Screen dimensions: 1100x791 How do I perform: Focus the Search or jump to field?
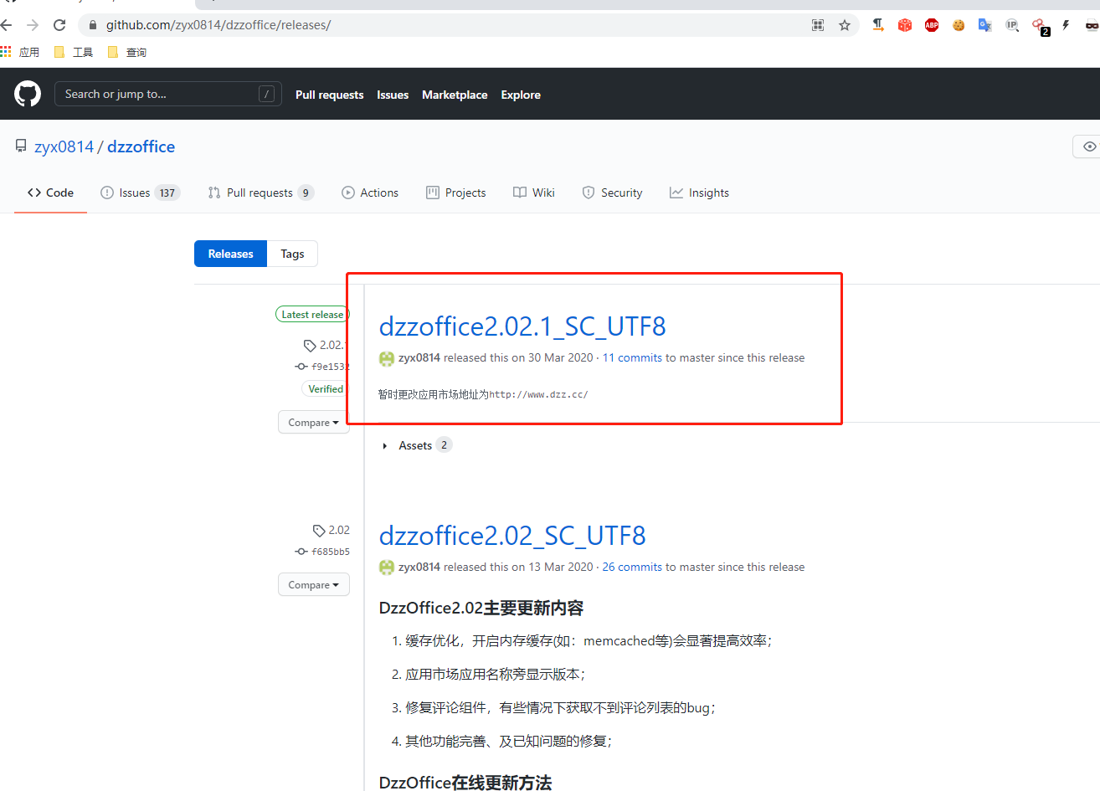[x=159, y=94]
